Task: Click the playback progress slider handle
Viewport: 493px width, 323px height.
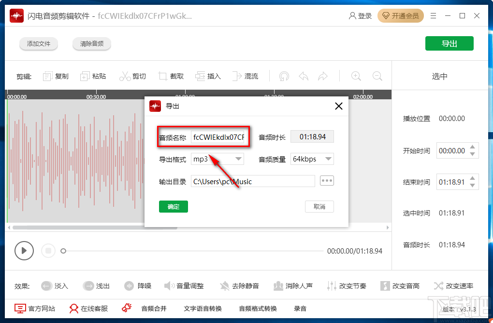Action: (x=63, y=251)
